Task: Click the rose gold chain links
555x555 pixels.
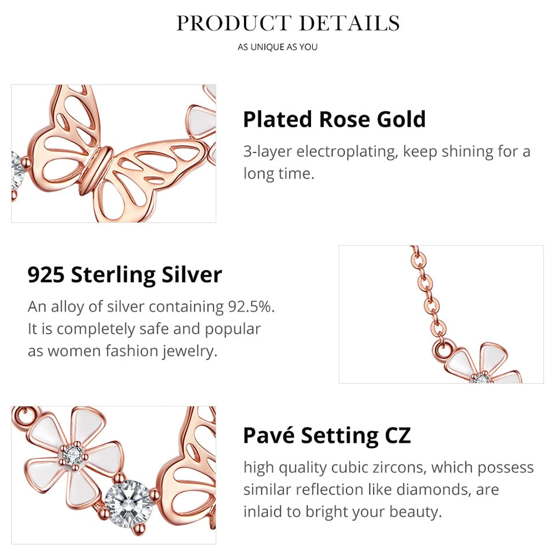Action: tap(428, 293)
